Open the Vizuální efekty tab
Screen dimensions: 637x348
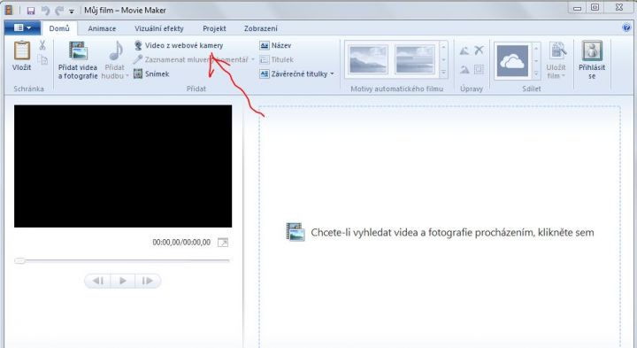159,28
